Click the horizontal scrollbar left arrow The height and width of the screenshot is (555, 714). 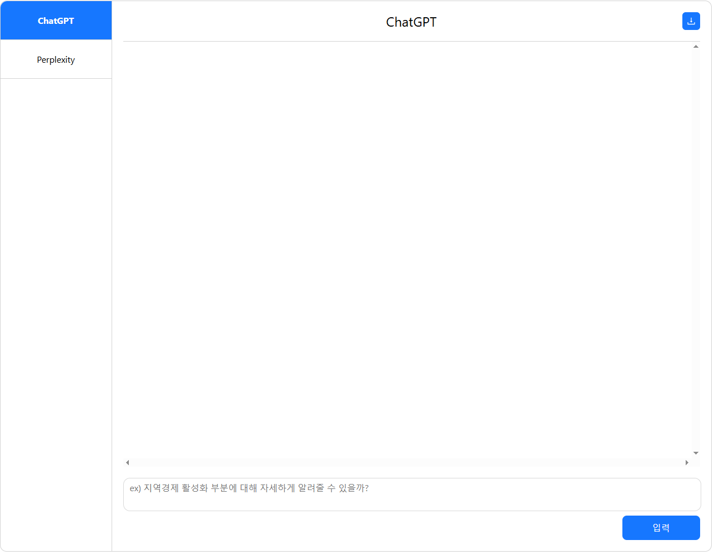(127, 462)
